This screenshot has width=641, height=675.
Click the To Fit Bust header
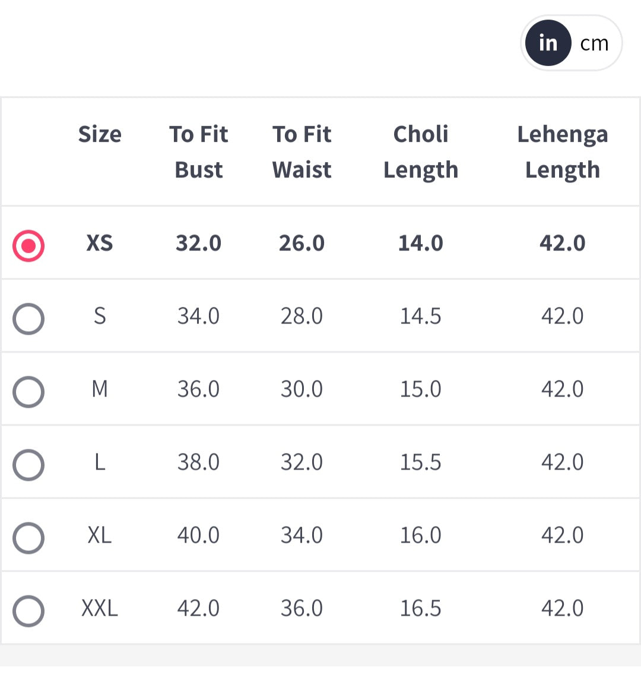point(198,152)
